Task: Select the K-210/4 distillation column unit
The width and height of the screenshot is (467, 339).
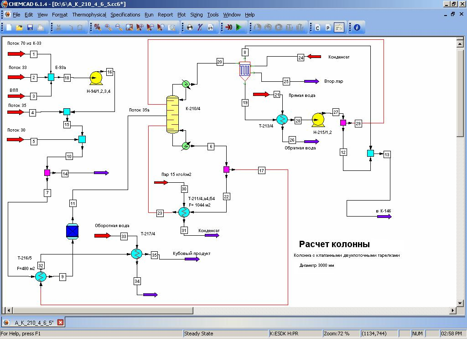Action: 172,114
